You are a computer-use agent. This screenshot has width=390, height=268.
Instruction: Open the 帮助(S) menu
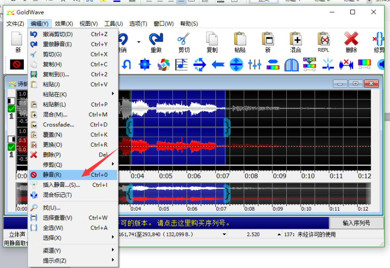pyautogui.click(x=189, y=24)
